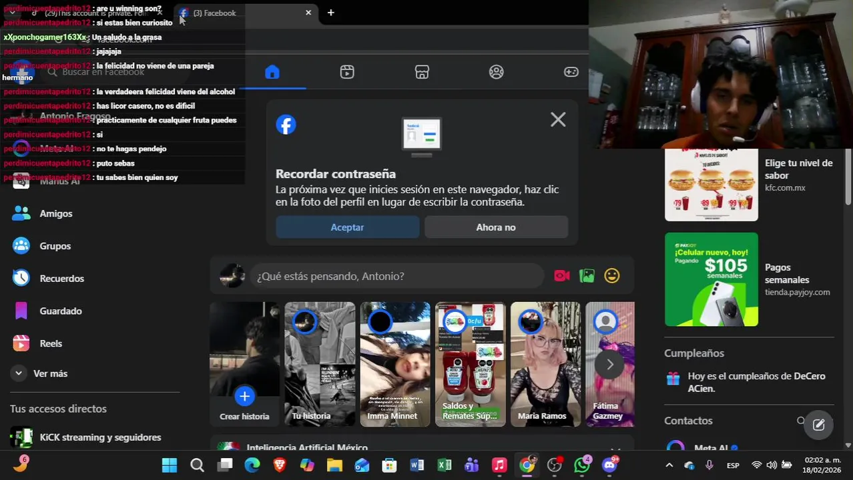
Task: Launch Excel from the taskbar
Action: coord(445,465)
